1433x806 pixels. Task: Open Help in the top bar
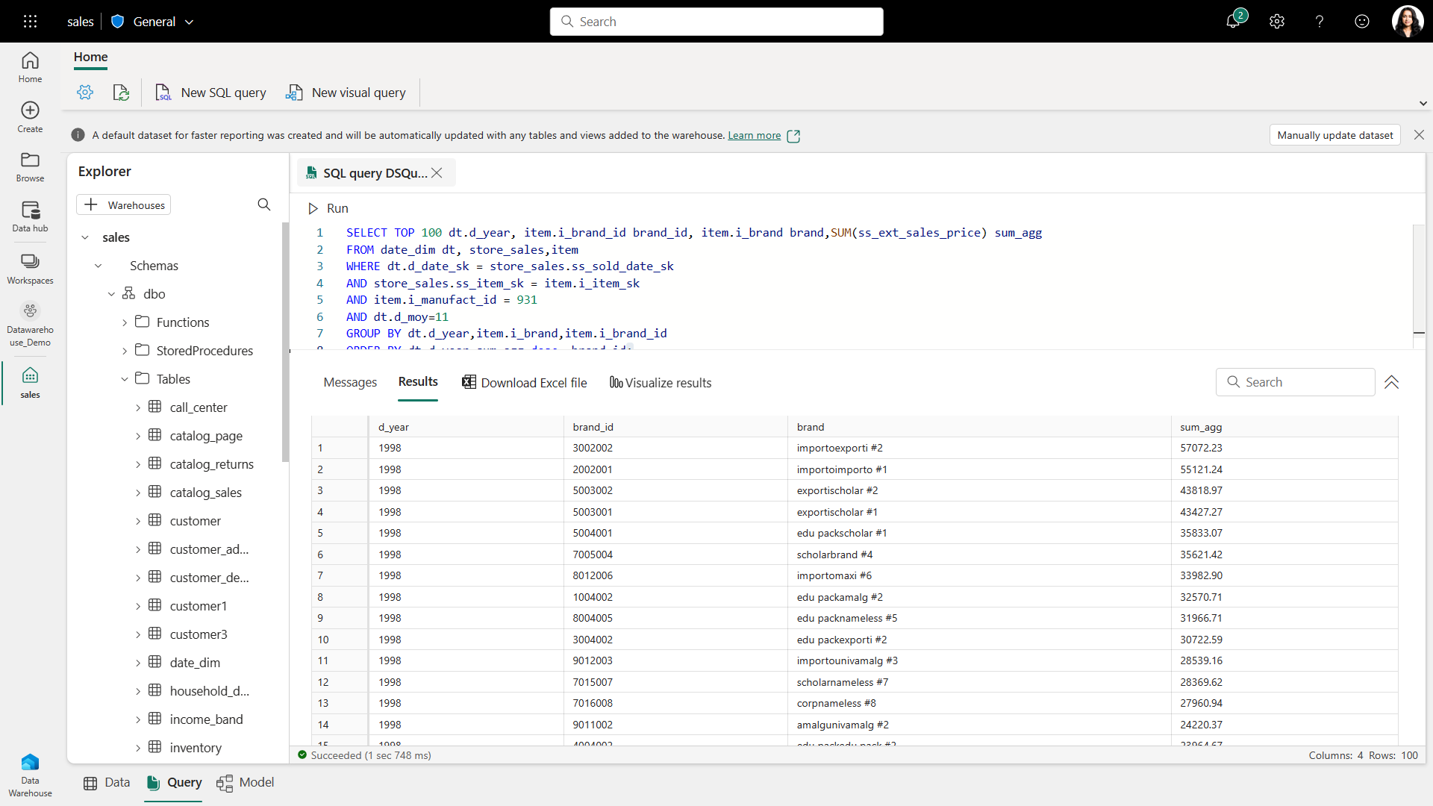tap(1319, 21)
